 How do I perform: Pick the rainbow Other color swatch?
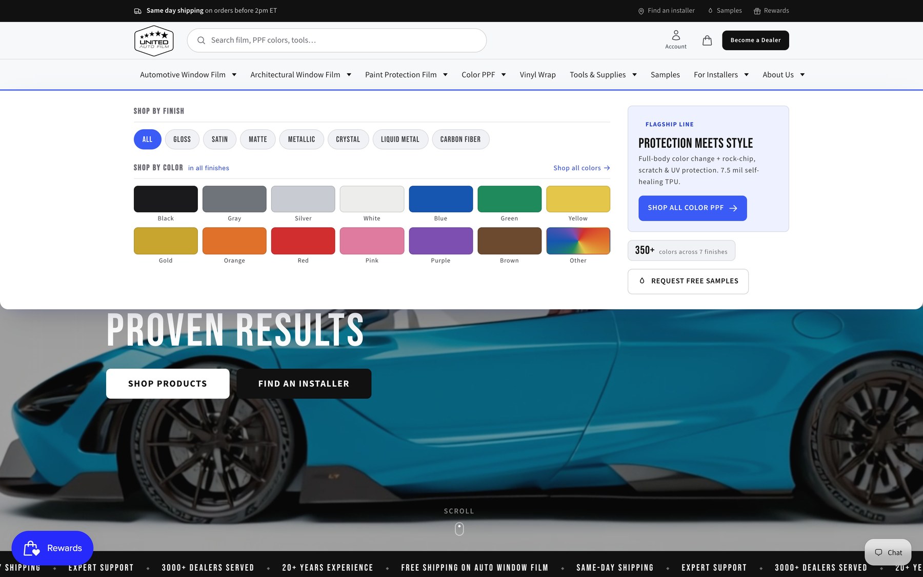[578, 241]
